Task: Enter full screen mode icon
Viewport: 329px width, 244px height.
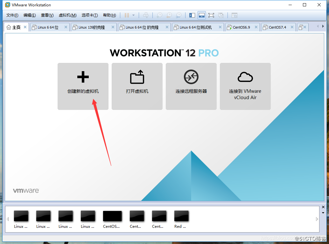Action: tap(211, 15)
